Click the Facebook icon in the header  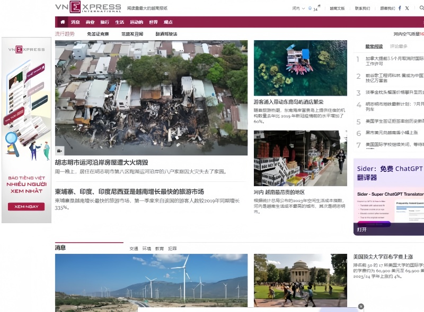tap(400, 8)
